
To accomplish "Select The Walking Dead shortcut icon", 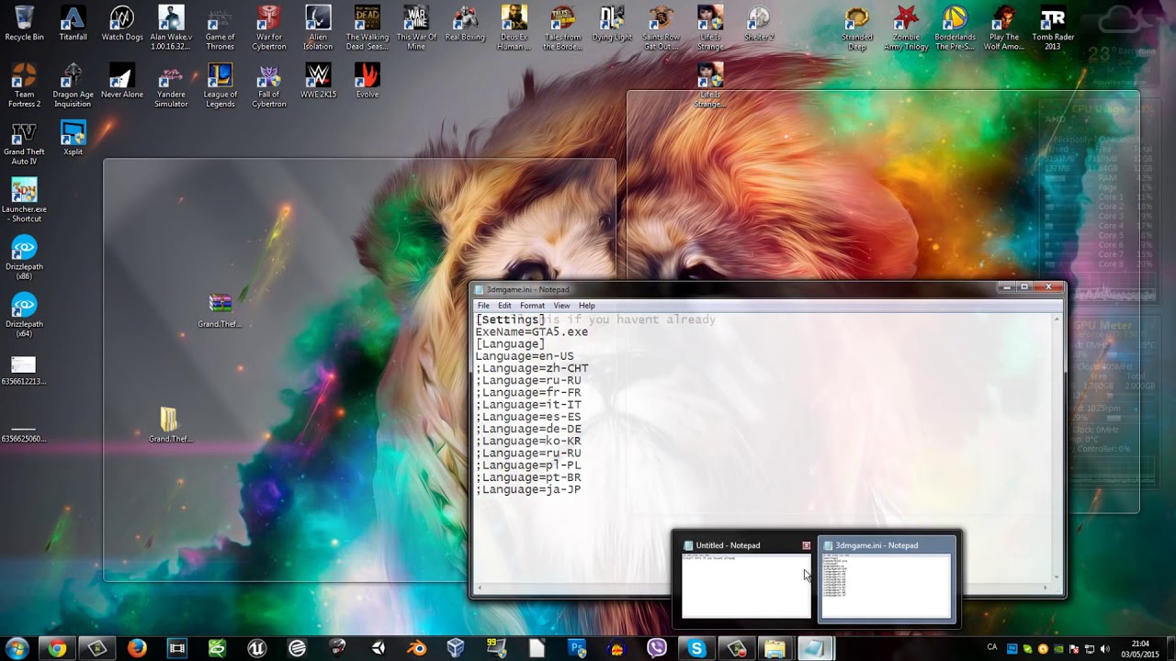I will pyautogui.click(x=367, y=28).
